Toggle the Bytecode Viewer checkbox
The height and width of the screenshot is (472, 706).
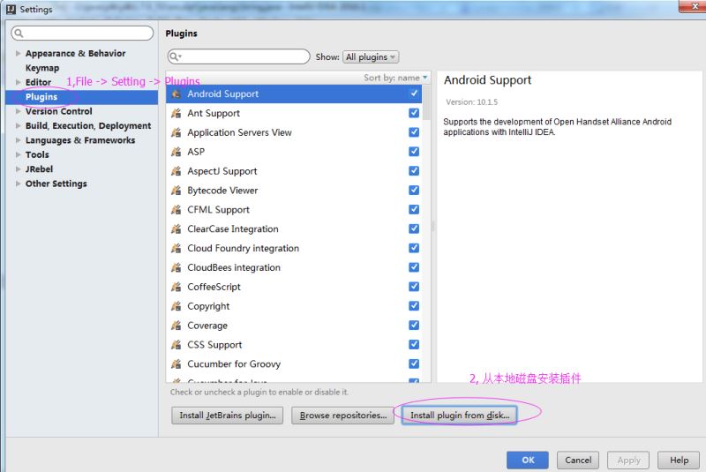tap(414, 191)
